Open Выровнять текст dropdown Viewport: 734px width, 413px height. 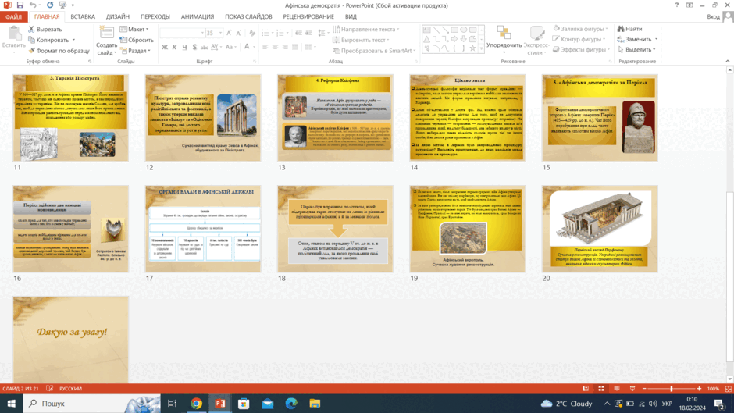[361, 40]
